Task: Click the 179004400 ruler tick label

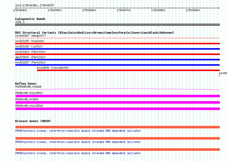Action: (x=20, y=10)
